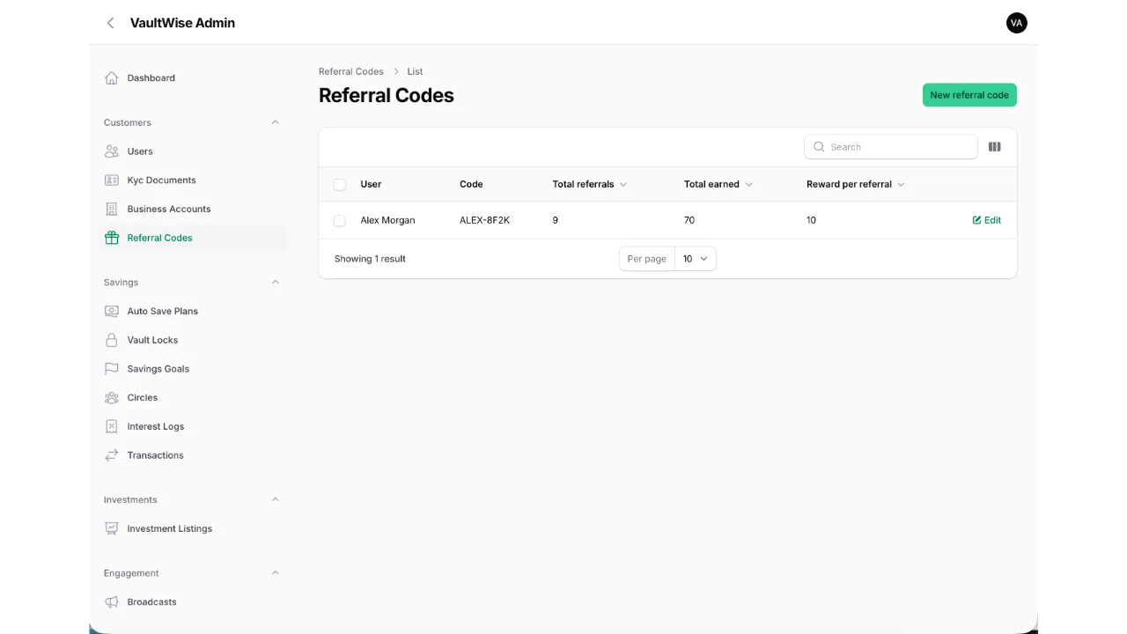Click the pencil icon on the Alex Morgan row
This screenshot has height=634, width=1127.
point(976,220)
